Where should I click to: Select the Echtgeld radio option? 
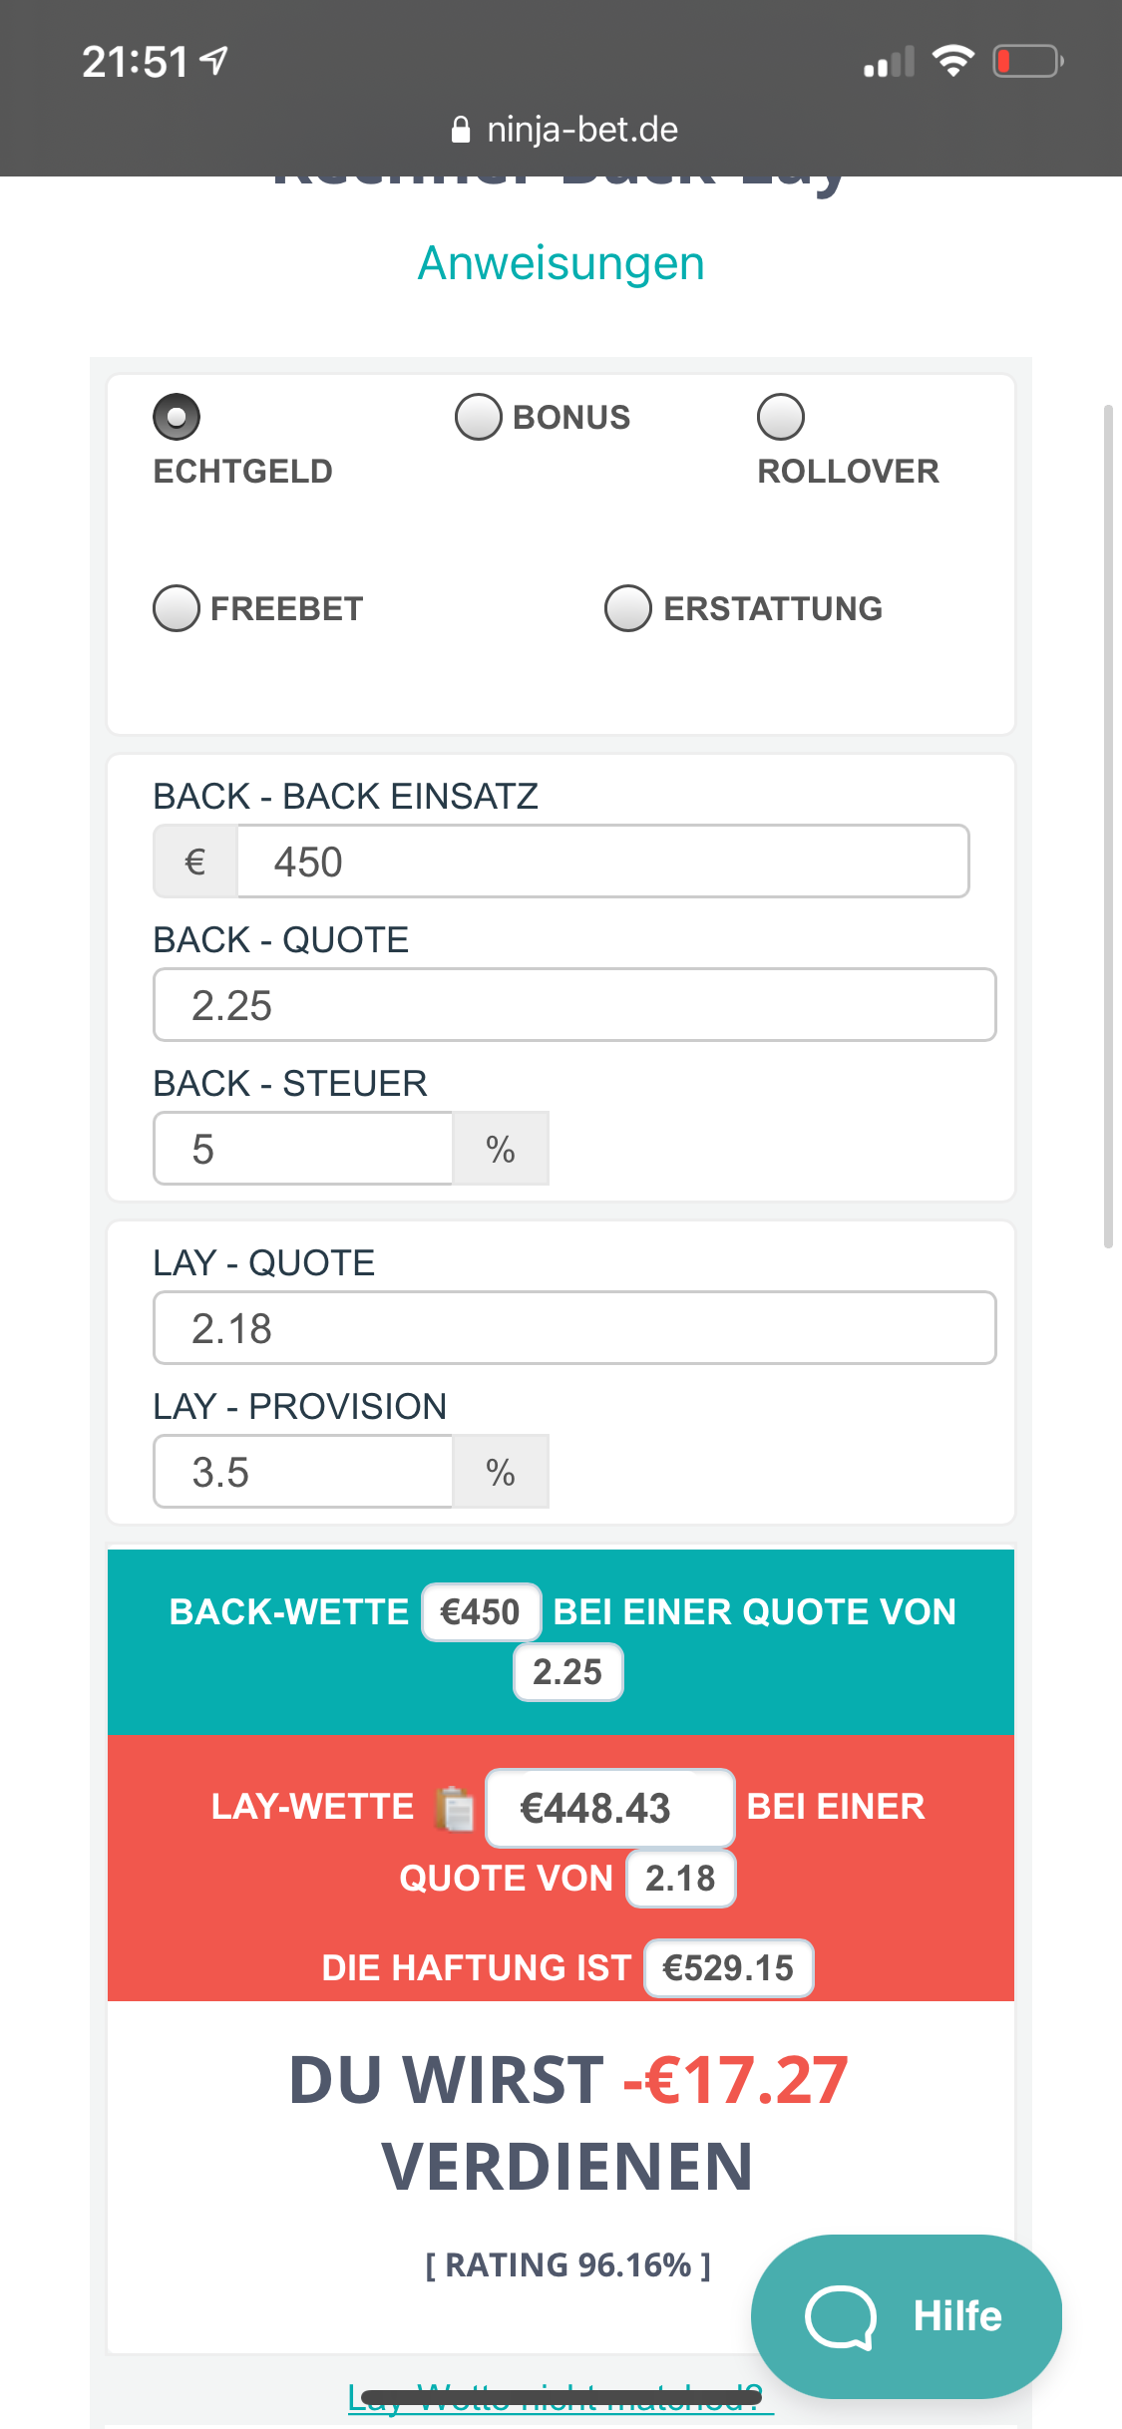177,417
